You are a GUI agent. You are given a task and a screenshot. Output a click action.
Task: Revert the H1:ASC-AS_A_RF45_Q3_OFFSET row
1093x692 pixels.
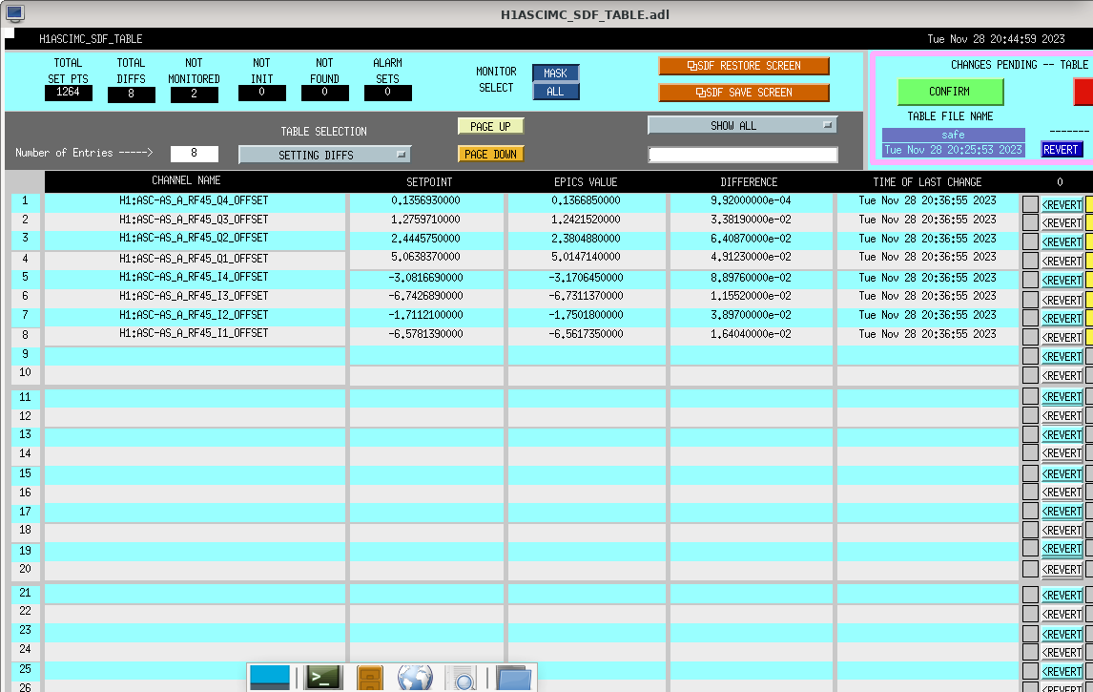[x=1062, y=223]
